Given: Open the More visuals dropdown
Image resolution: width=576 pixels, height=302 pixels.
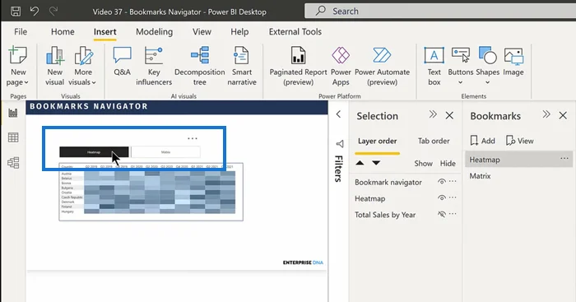Looking at the screenshot, I should click(x=82, y=66).
